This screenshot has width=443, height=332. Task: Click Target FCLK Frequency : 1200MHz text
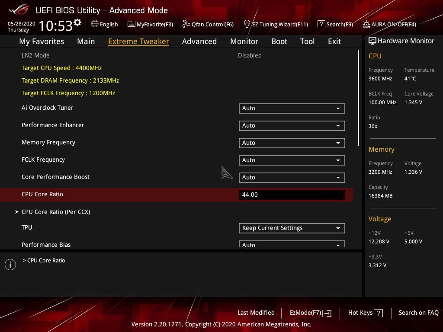(68, 93)
